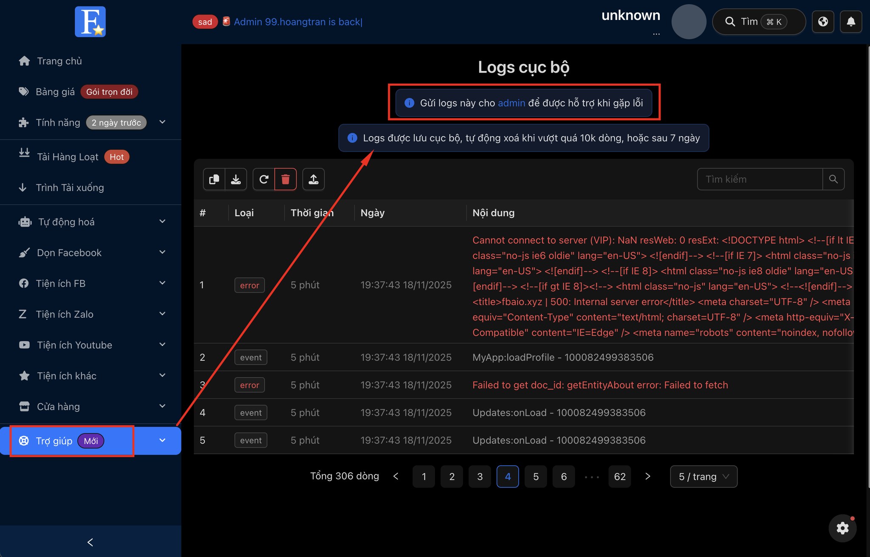Click the user avatar circle
The image size is (870, 557).
(x=689, y=22)
